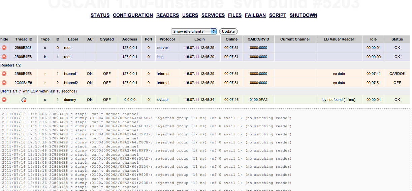Click the CAID:SRVID column header
Screen dimensions: 412x191
[258, 39]
